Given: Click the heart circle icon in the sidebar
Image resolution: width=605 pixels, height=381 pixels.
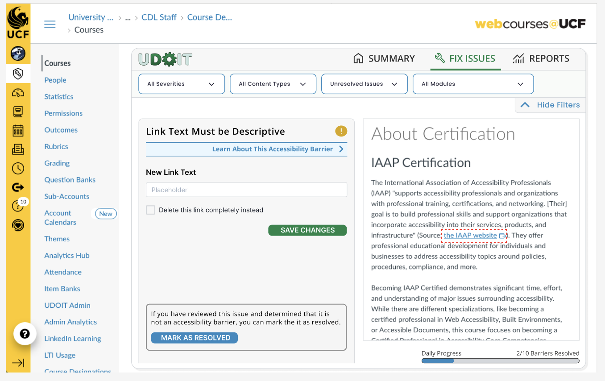Looking at the screenshot, I should click(18, 225).
